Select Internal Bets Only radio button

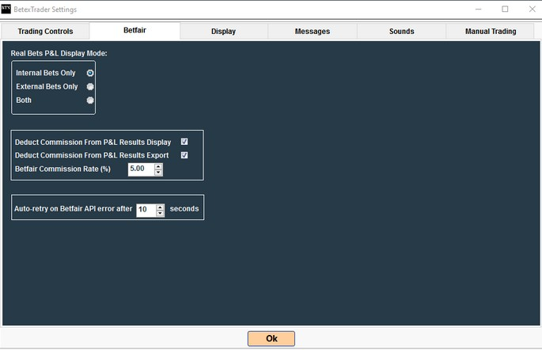point(90,73)
